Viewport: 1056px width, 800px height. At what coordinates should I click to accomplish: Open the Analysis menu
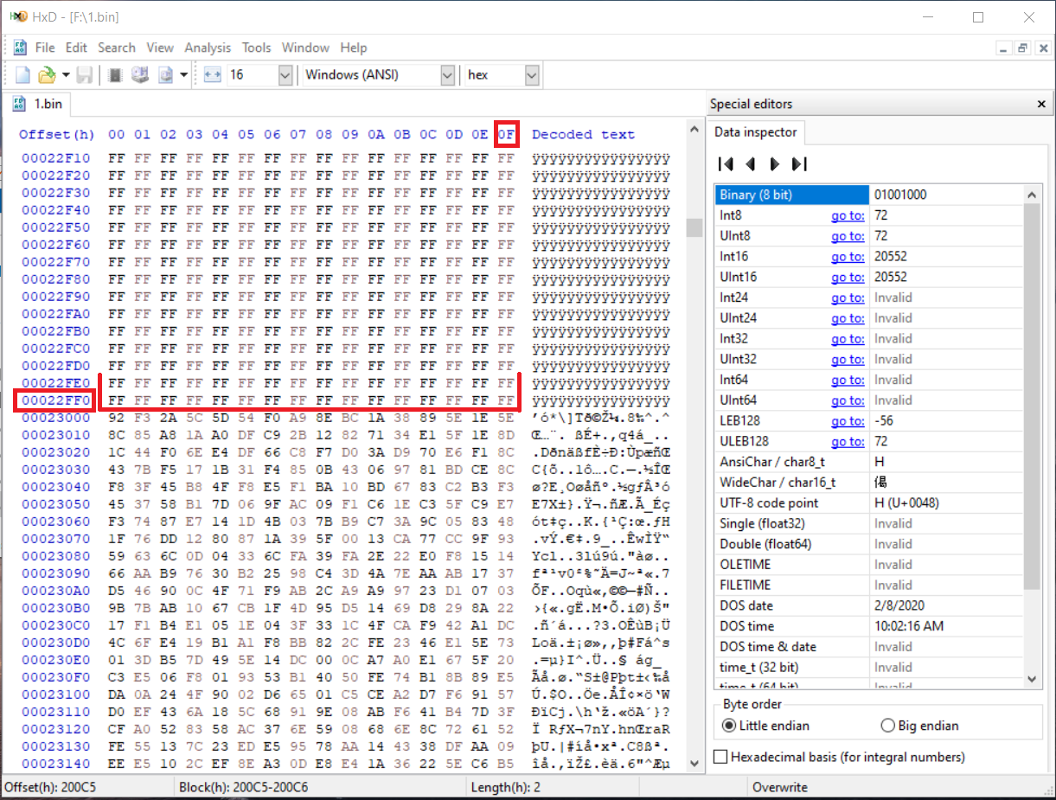[x=208, y=48]
